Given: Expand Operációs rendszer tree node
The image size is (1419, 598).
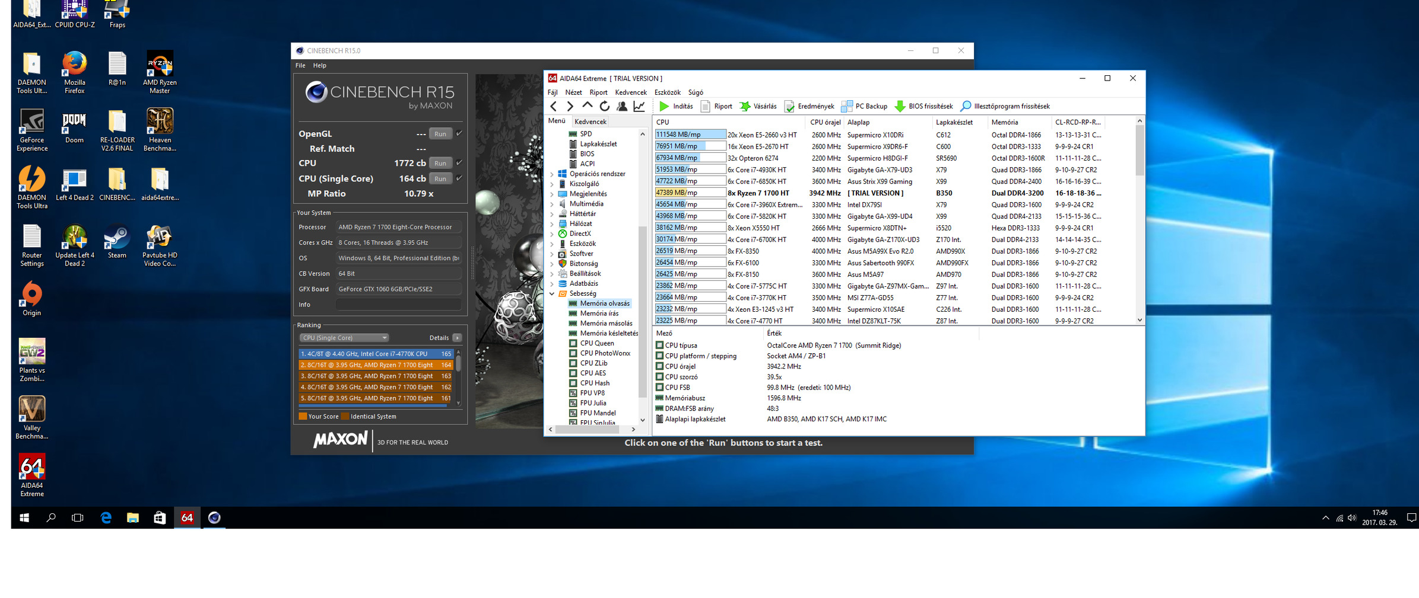Looking at the screenshot, I should 552,174.
